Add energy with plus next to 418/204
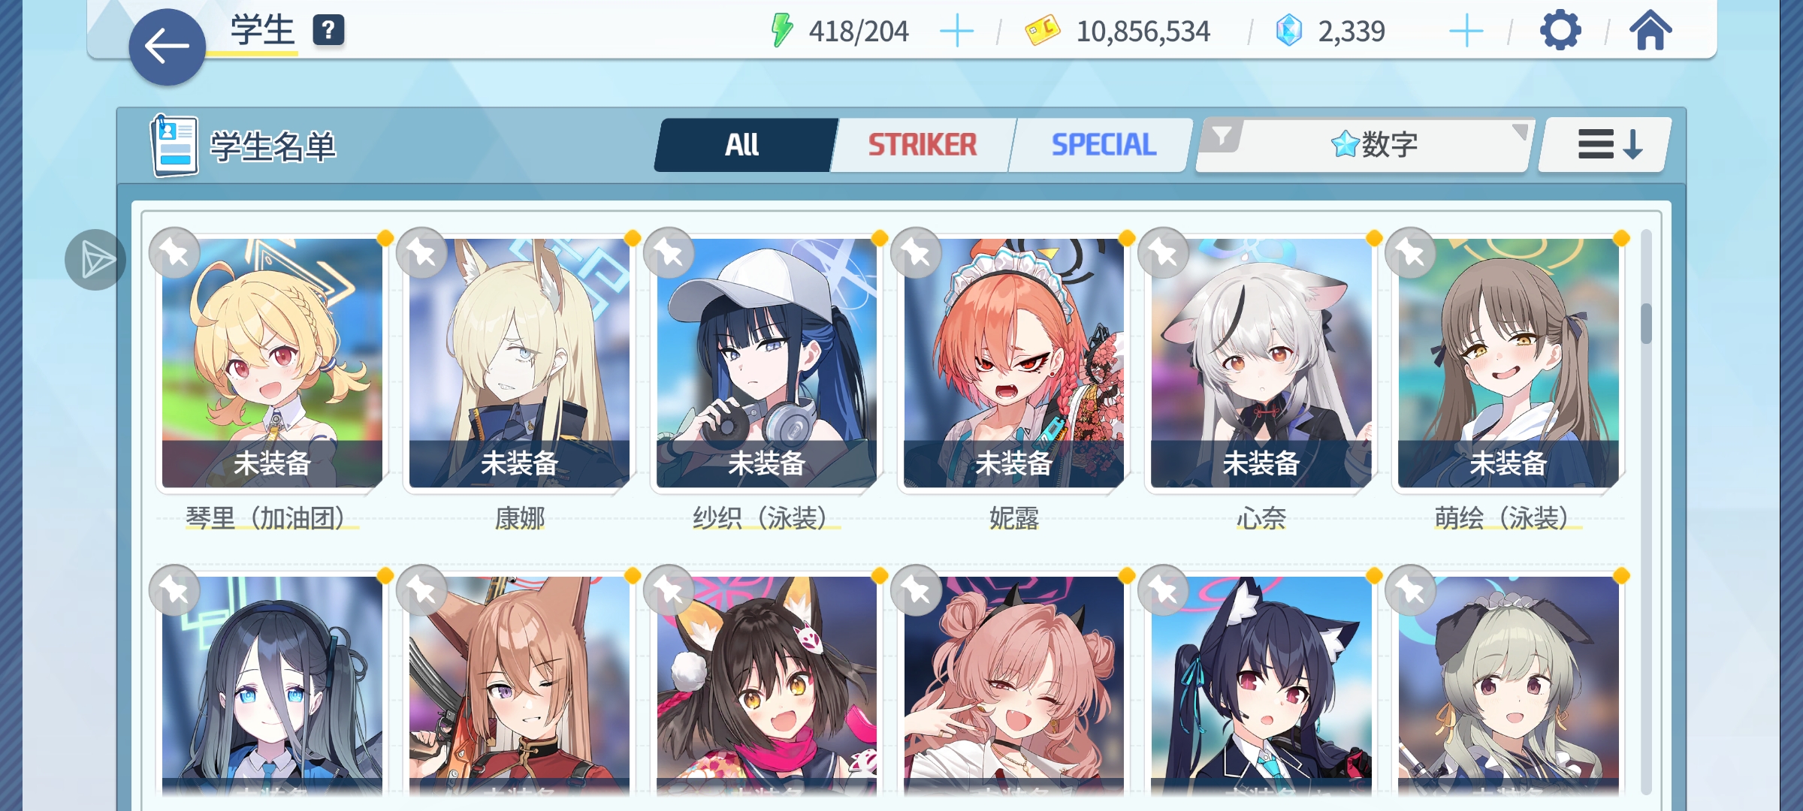The image size is (1803, 811). 956,32
